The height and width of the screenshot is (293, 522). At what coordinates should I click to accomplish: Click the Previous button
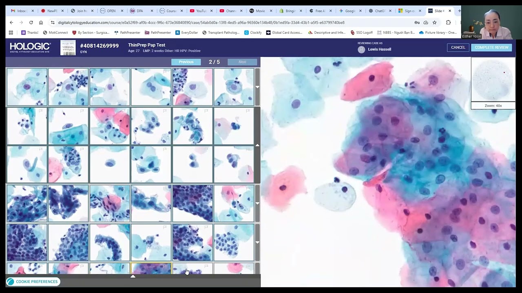[186, 62]
